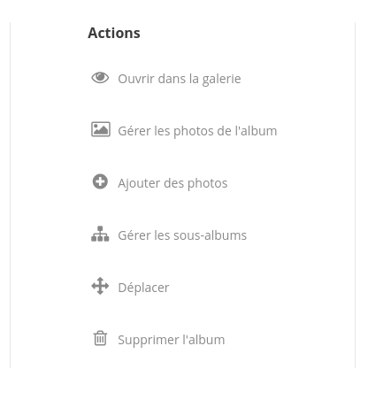The height and width of the screenshot is (400, 368).
Task: Delete album using the bin icon
Action: point(100,338)
